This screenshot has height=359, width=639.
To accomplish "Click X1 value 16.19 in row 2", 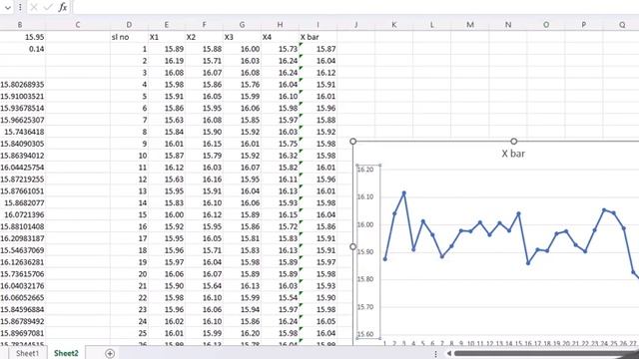I will point(167,61).
